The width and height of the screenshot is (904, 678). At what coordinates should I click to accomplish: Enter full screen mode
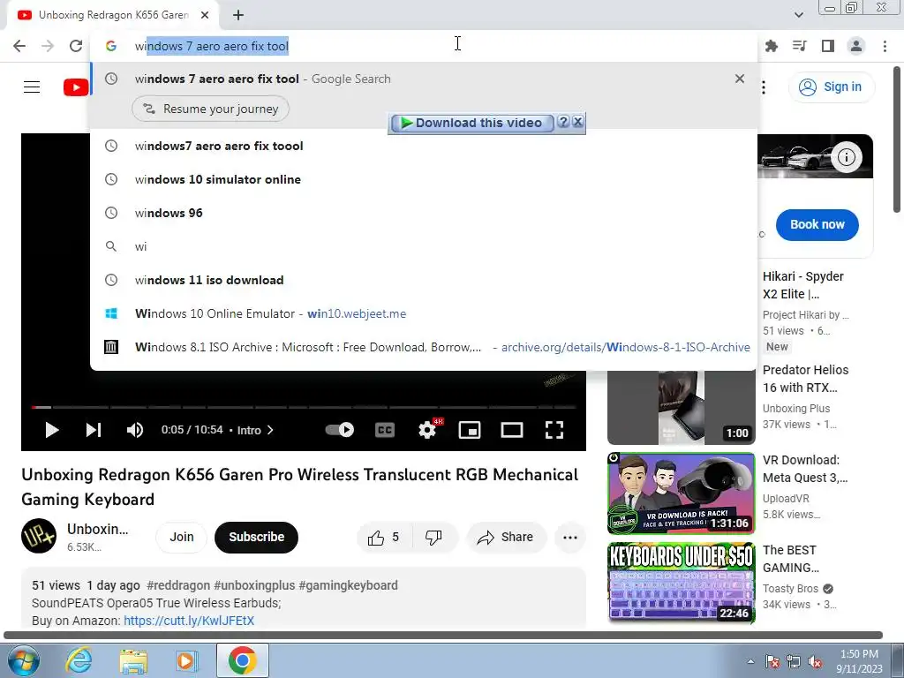click(554, 430)
